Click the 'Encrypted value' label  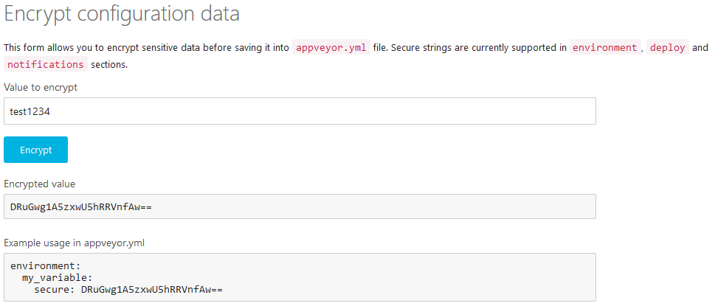click(x=40, y=184)
